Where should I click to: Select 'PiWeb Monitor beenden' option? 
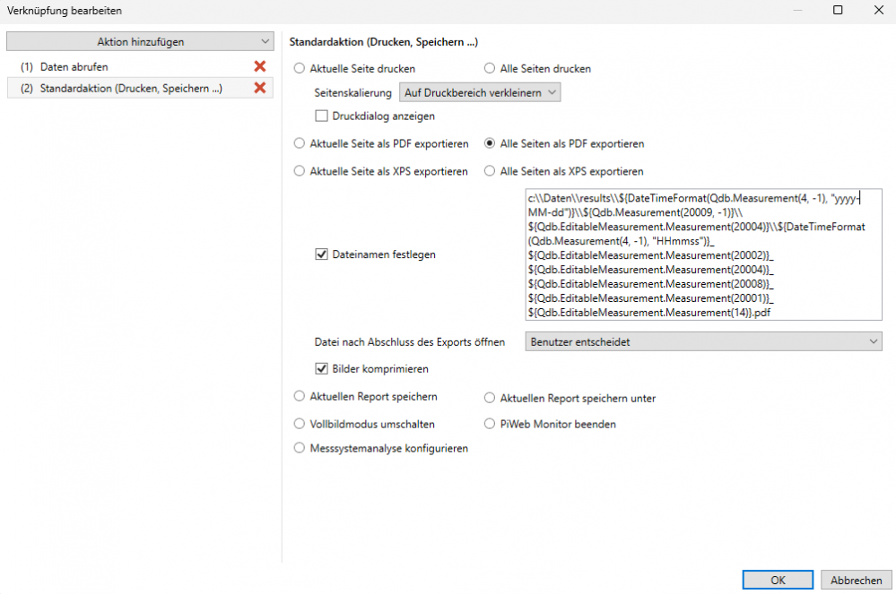(x=490, y=424)
